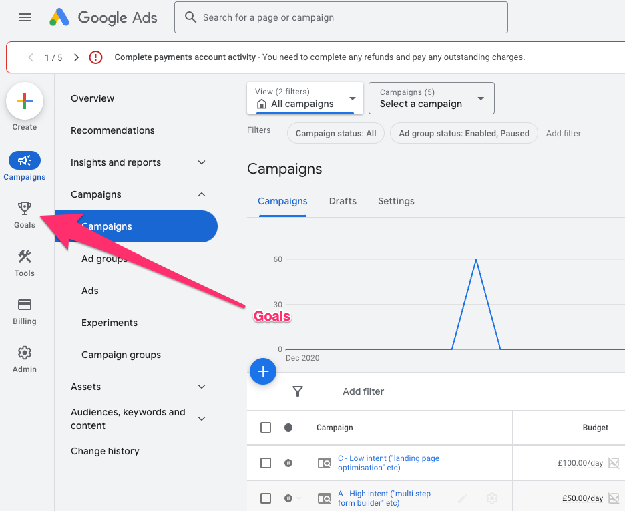
Task: Open Recommendations in navigation
Action: click(113, 130)
